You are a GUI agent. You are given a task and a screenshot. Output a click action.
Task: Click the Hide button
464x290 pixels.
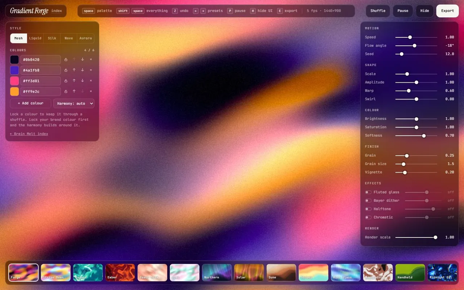pyautogui.click(x=424, y=11)
